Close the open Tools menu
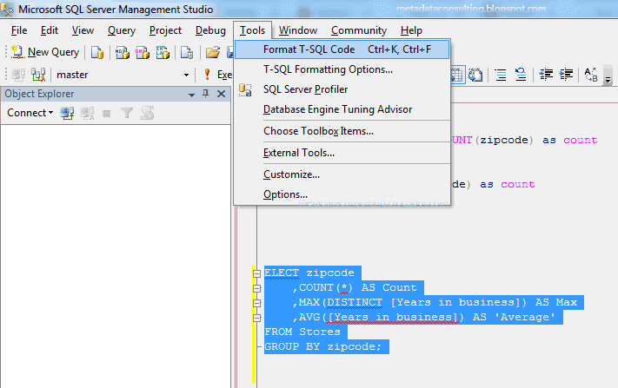Image resolution: width=618 pixels, height=388 pixels. [x=252, y=30]
